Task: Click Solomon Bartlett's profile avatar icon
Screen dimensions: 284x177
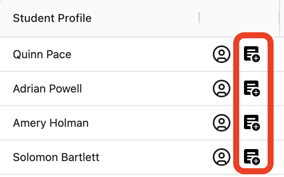Action: pos(221,157)
